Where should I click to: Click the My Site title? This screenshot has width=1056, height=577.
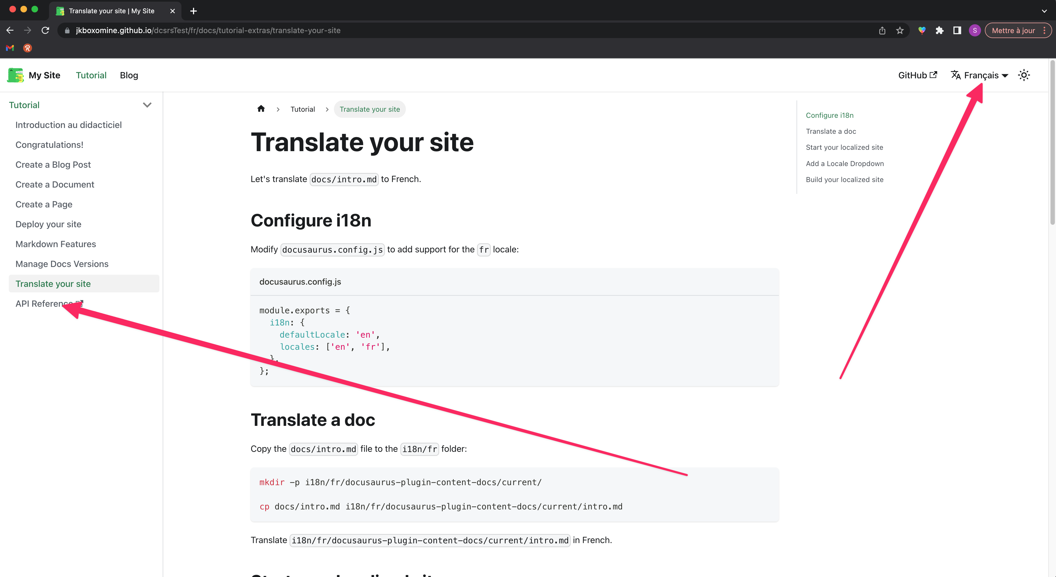(x=44, y=75)
